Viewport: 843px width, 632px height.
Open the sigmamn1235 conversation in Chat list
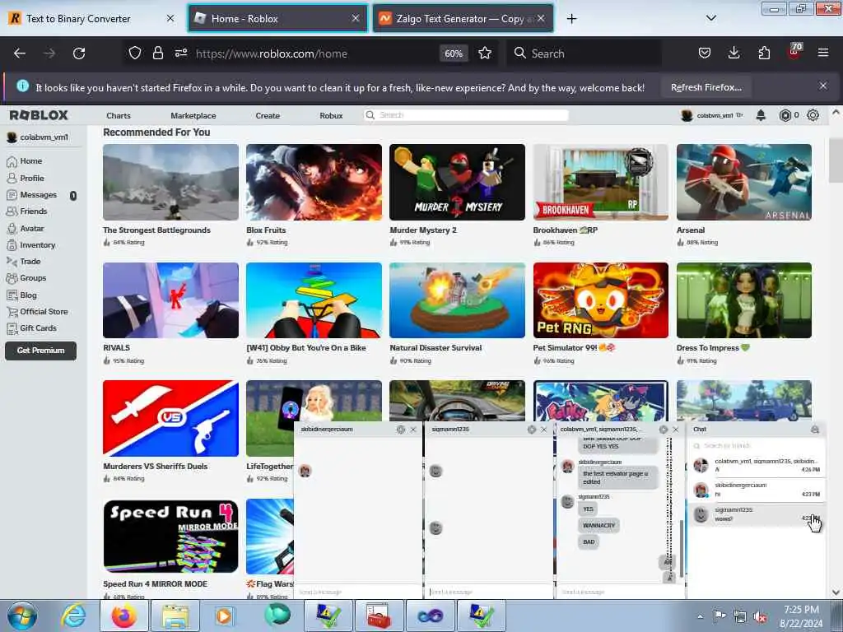[757, 514]
